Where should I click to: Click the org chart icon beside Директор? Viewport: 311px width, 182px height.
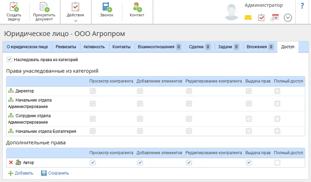[x=11, y=91]
